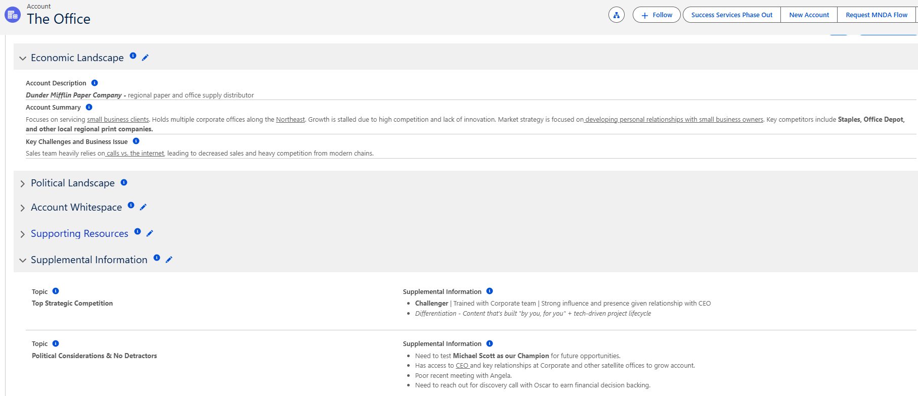918x396 pixels.
Task: Click Success Services Phase Out button
Action: pyautogui.click(x=731, y=15)
